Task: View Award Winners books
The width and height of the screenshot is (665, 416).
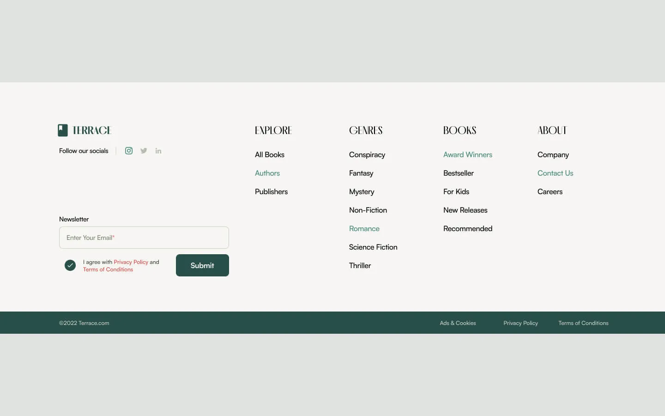Action: pyautogui.click(x=468, y=155)
